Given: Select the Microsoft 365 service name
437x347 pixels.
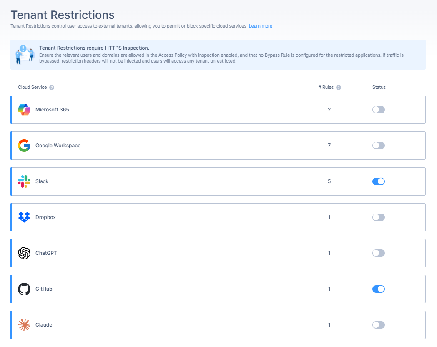Looking at the screenshot, I should tap(52, 110).
